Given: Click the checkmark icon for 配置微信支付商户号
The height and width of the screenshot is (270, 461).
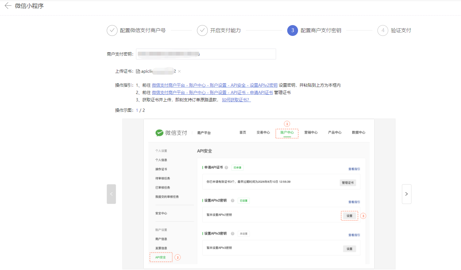Looking at the screenshot, I should pos(112,30).
